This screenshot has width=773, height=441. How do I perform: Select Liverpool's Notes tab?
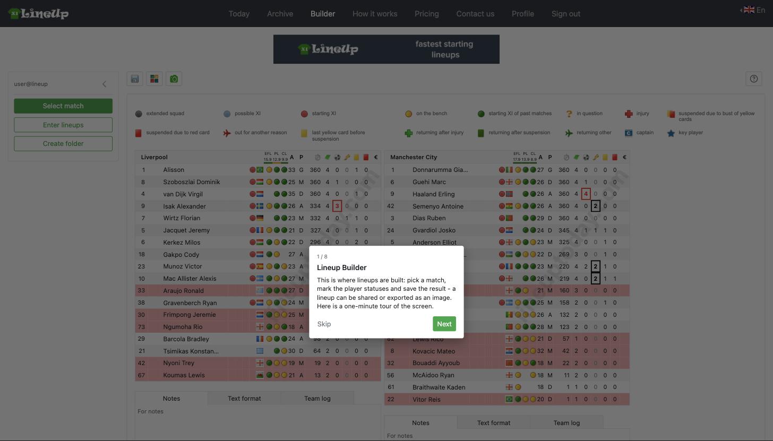(171, 399)
